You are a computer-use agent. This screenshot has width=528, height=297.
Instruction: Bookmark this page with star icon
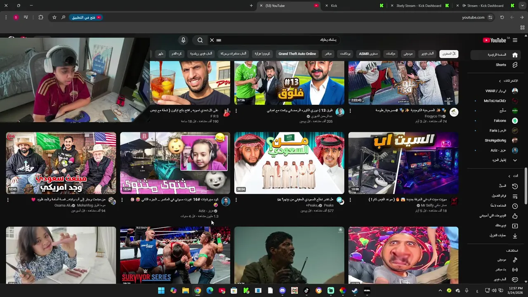click(x=54, y=17)
